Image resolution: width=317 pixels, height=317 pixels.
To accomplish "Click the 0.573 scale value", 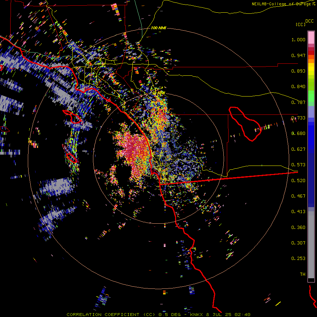I will click(298, 165).
